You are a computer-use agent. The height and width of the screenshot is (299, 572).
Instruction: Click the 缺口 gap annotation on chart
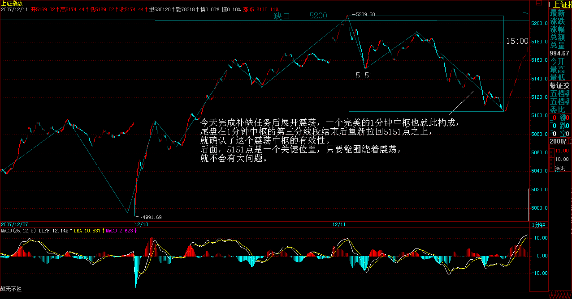click(282, 16)
